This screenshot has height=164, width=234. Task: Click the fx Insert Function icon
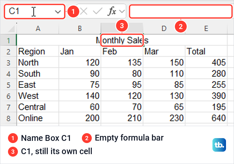pos(112,11)
